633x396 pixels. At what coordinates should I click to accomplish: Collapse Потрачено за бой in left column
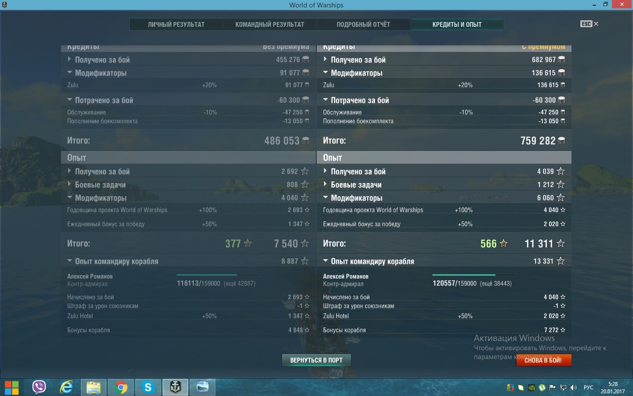coord(69,100)
